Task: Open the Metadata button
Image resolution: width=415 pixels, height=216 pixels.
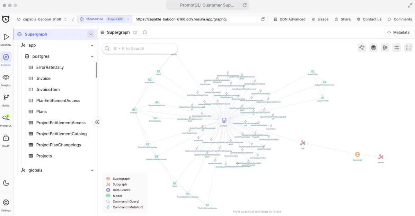Action: (x=399, y=32)
